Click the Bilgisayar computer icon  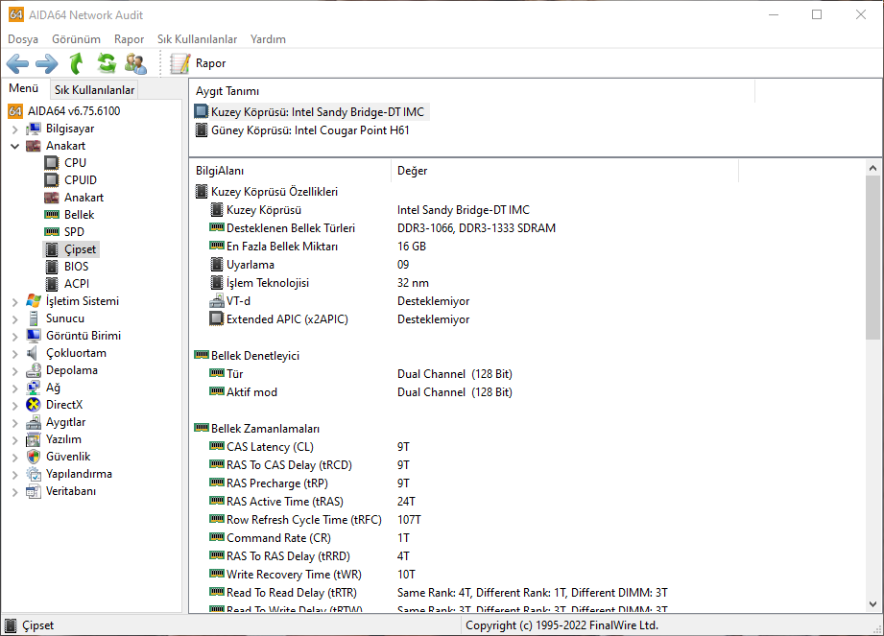[x=34, y=129]
